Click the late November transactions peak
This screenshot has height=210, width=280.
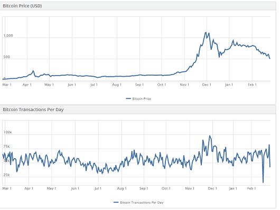click(210, 136)
